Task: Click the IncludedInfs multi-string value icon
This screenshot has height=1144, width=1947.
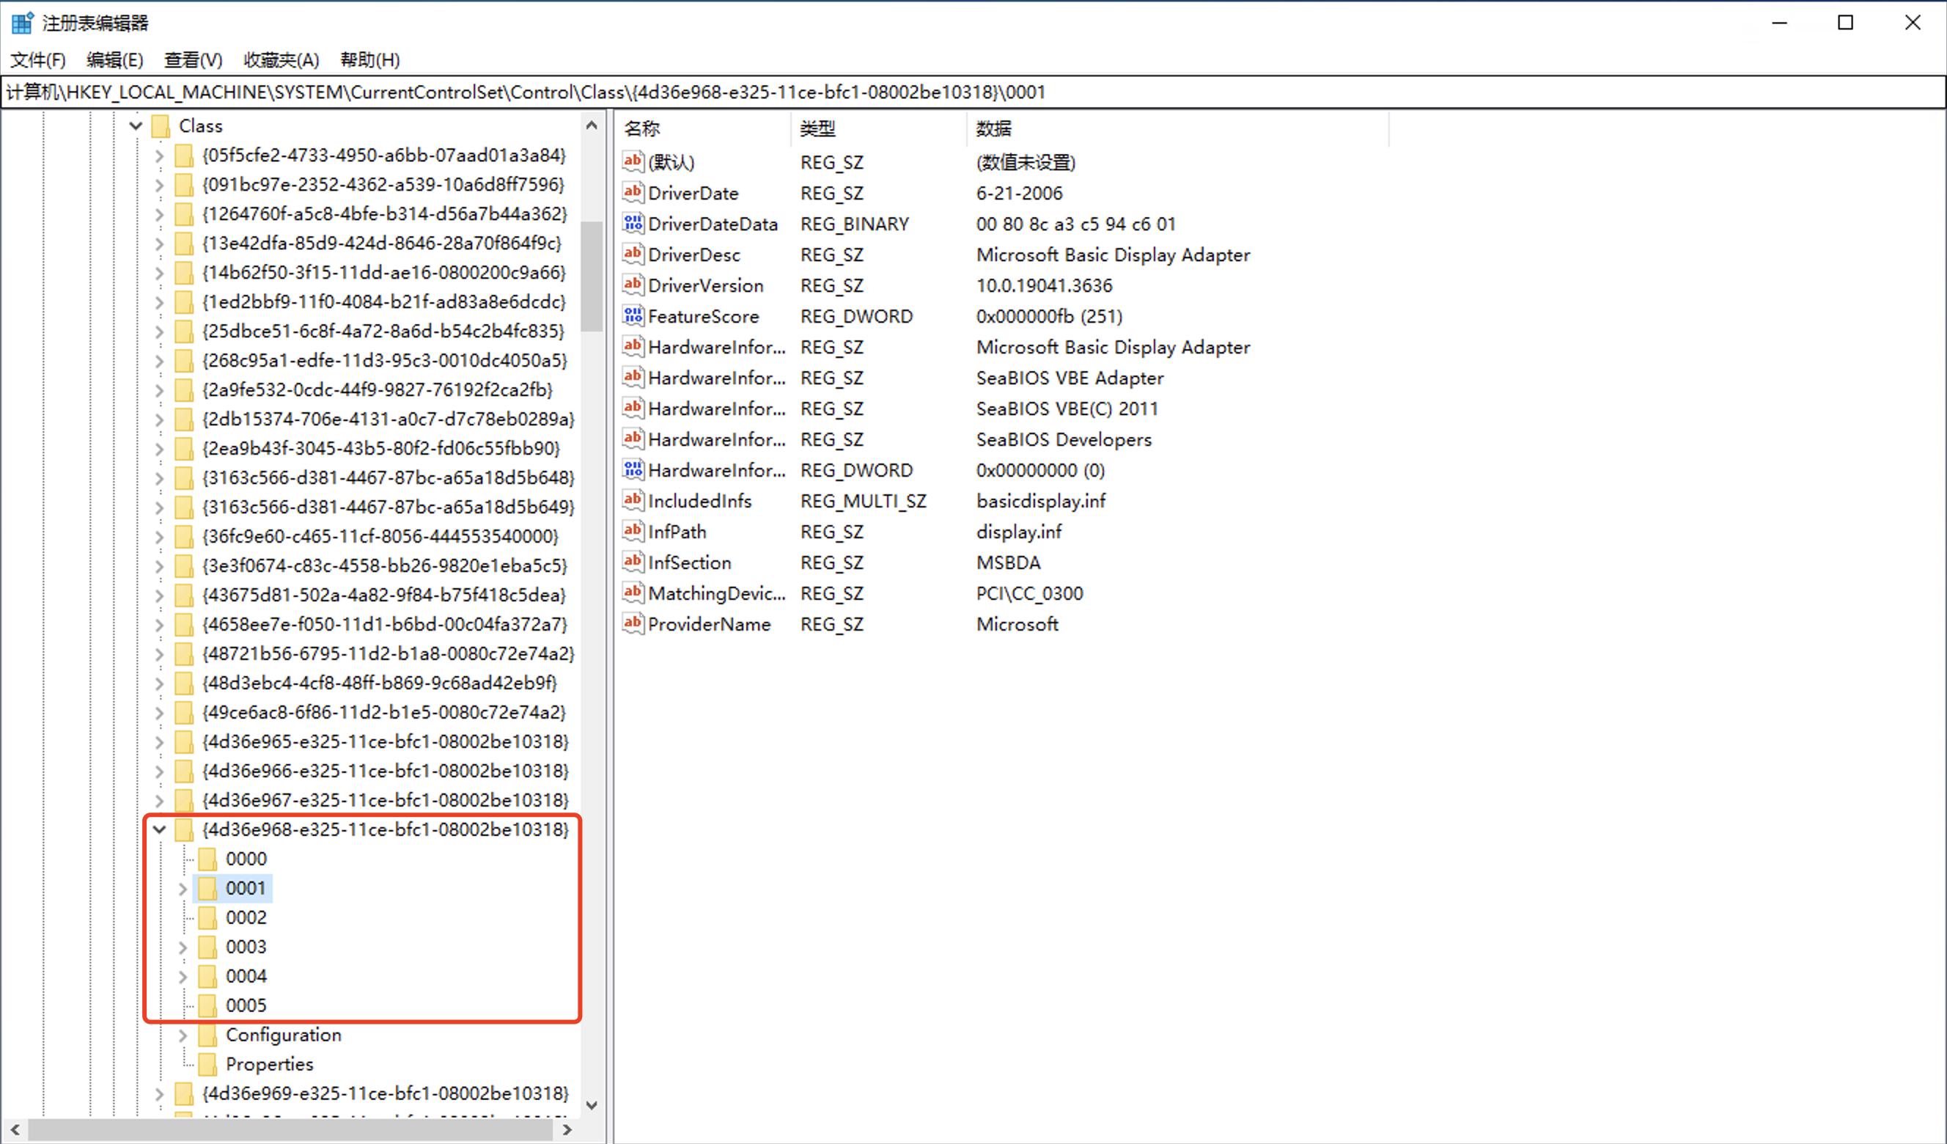Action: [x=633, y=500]
